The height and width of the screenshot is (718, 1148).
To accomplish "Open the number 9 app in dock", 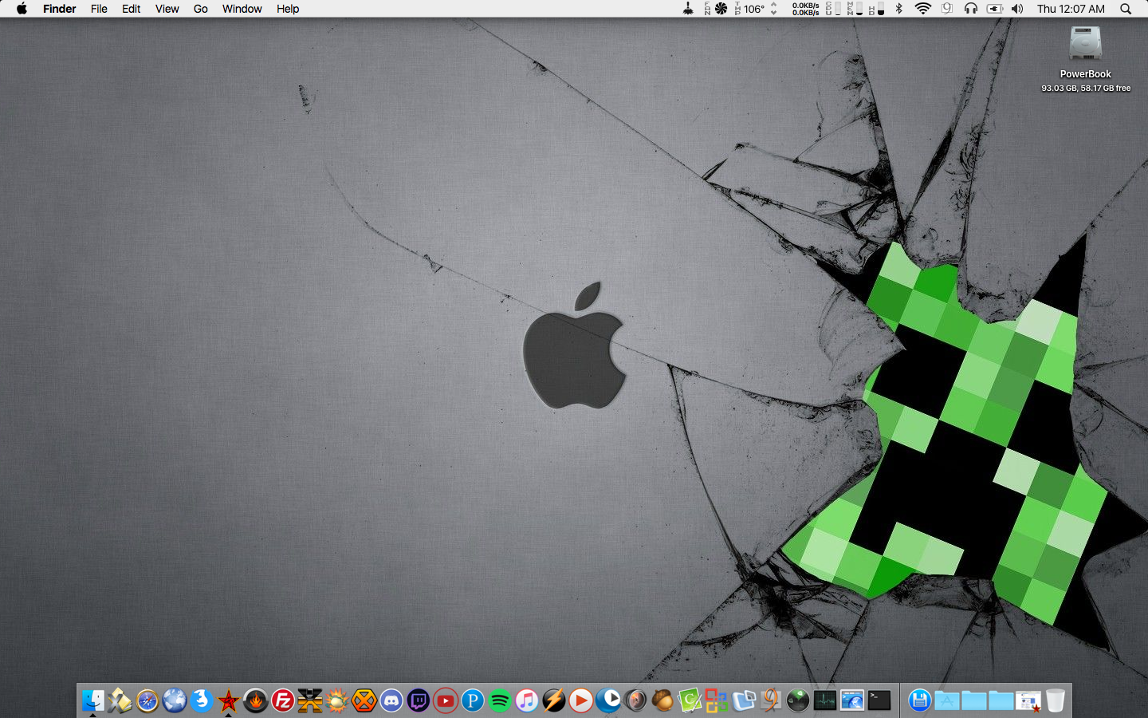I will [771, 700].
